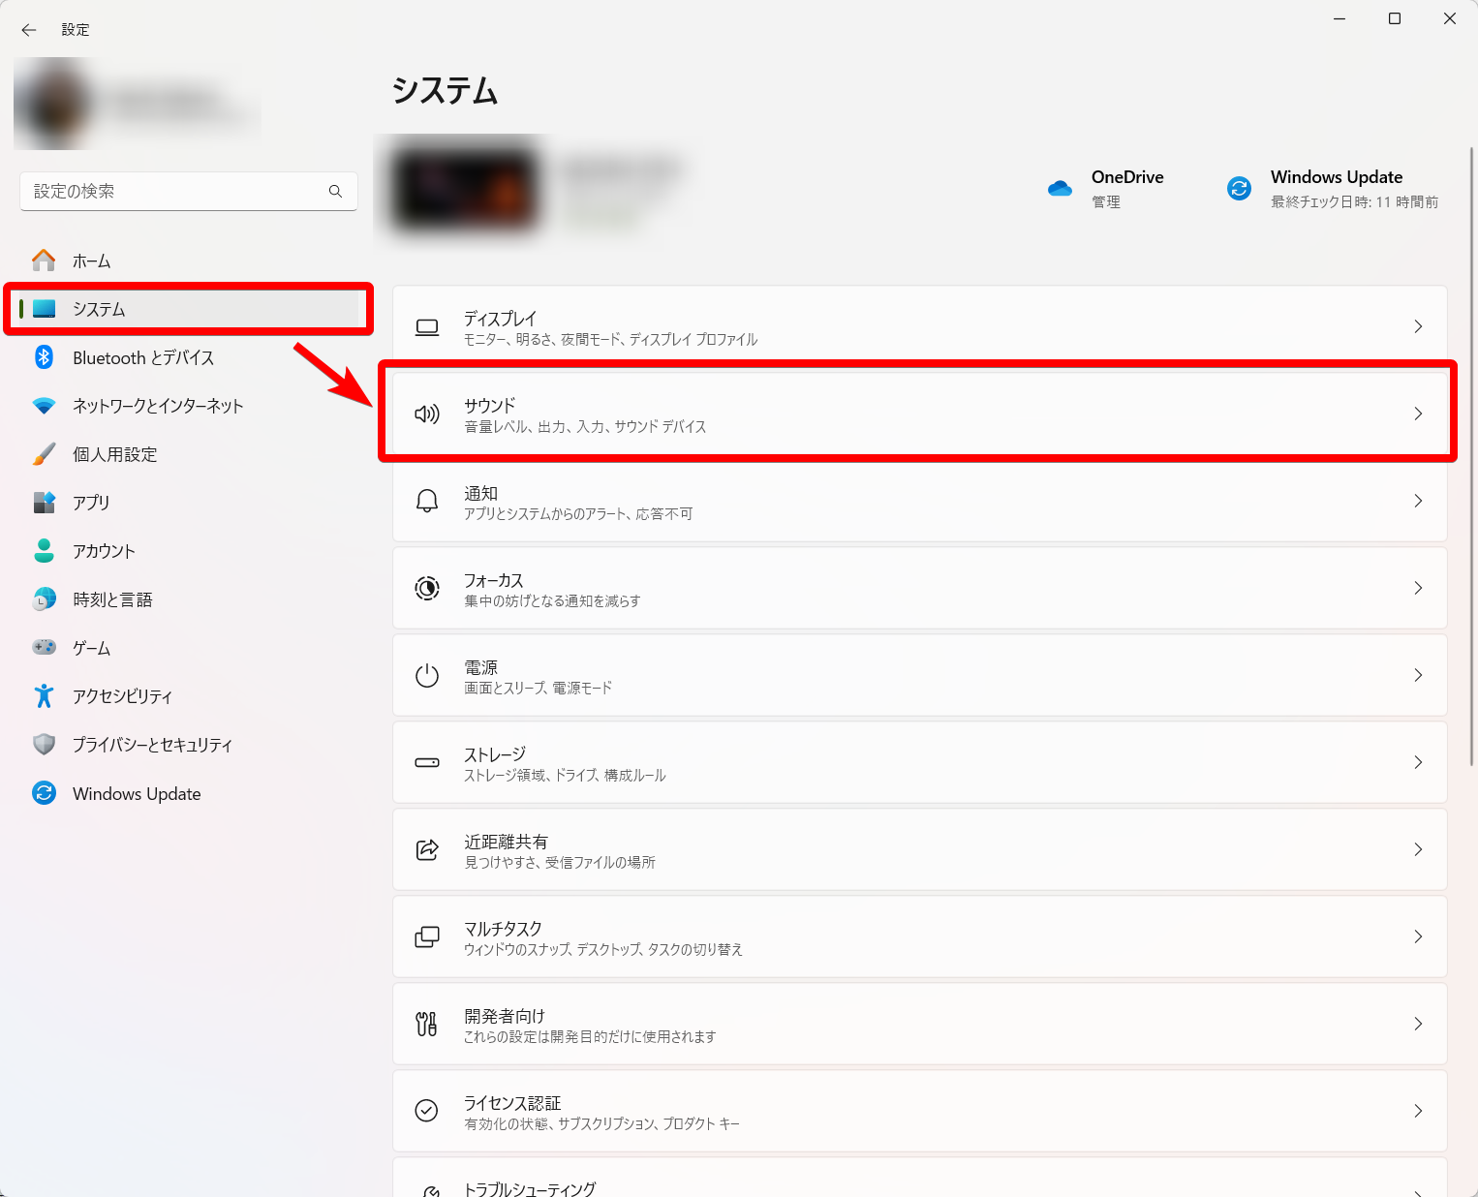Open 画面とスリープ、電源モード subtitle
The height and width of the screenshot is (1197, 1478).
tap(538, 688)
